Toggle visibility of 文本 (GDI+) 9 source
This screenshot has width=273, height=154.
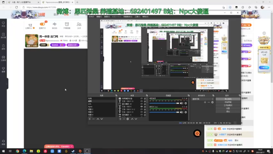point(142,112)
